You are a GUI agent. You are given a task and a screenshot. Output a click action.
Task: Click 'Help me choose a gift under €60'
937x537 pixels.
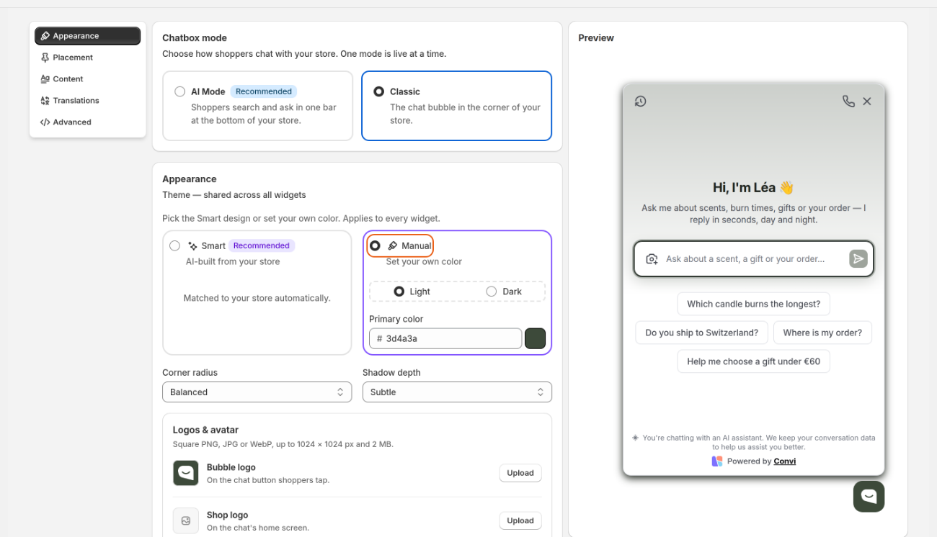coord(754,361)
